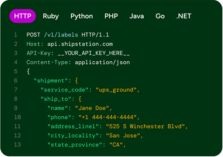Screen dimensions: 223x157
Task: Click the "shipment" key on line 6
Action: (50, 81)
